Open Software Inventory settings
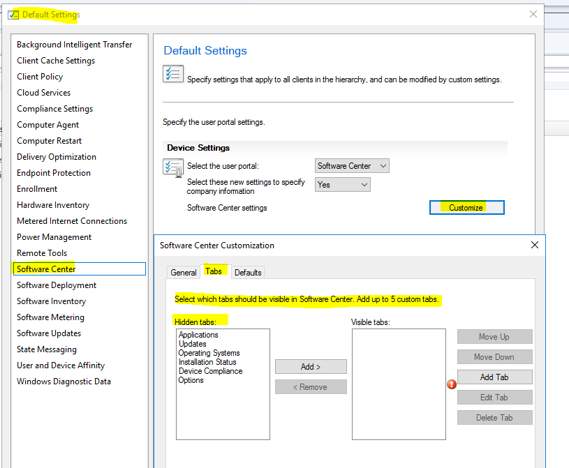 pyautogui.click(x=52, y=301)
